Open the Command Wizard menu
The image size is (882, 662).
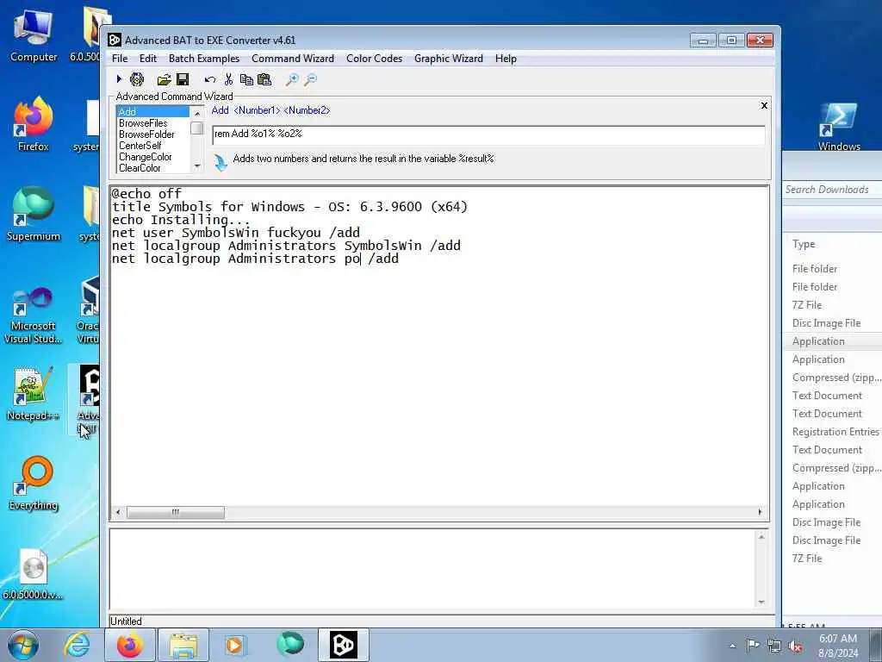click(293, 59)
